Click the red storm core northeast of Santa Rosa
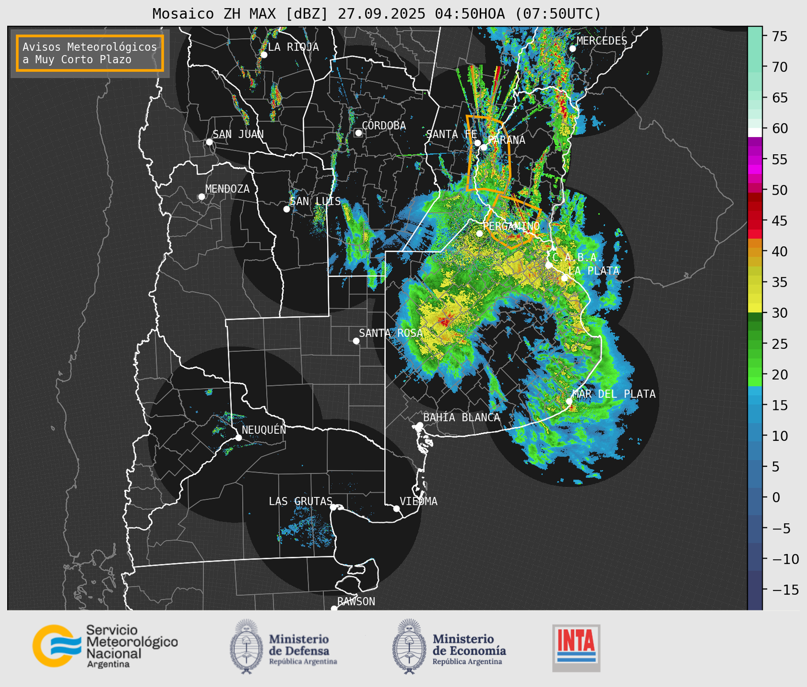 coord(445,321)
